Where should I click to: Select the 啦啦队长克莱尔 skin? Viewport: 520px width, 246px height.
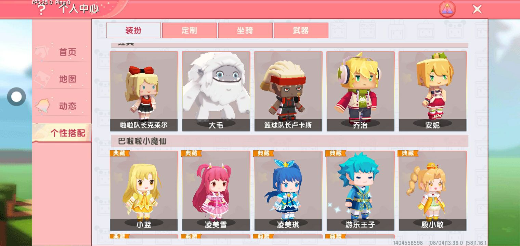tap(144, 91)
